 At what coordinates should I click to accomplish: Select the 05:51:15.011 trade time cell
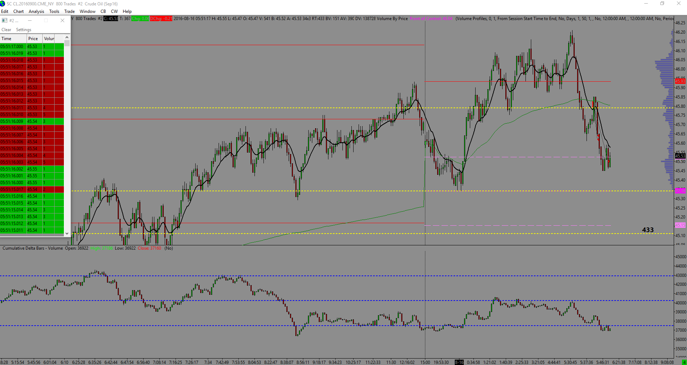[13, 230]
